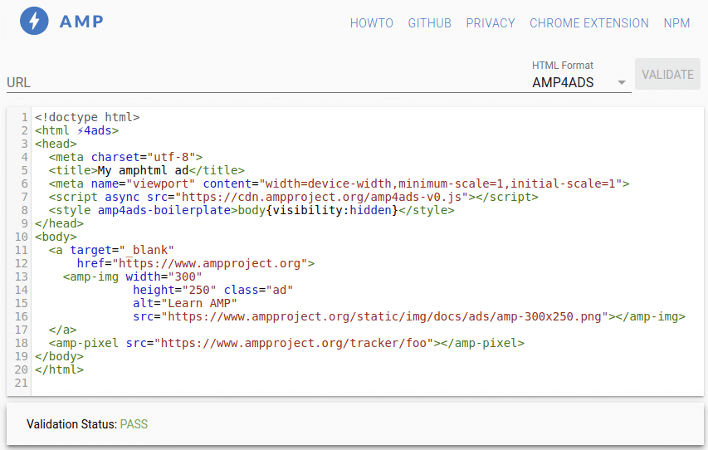Click the class="ad" attribute
The height and width of the screenshot is (450, 708).
coord(259,290)
